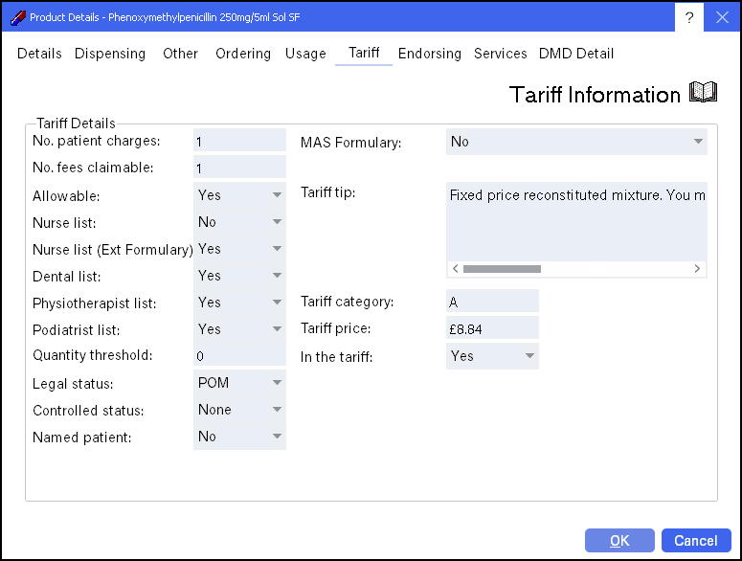
Task: Expand the Allowable dropdown
Action: click(x=240, y=195)
